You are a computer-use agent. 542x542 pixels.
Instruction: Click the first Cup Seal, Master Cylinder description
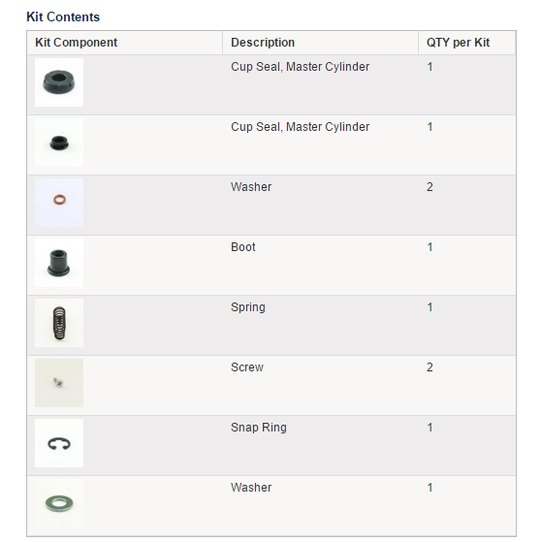300,67
